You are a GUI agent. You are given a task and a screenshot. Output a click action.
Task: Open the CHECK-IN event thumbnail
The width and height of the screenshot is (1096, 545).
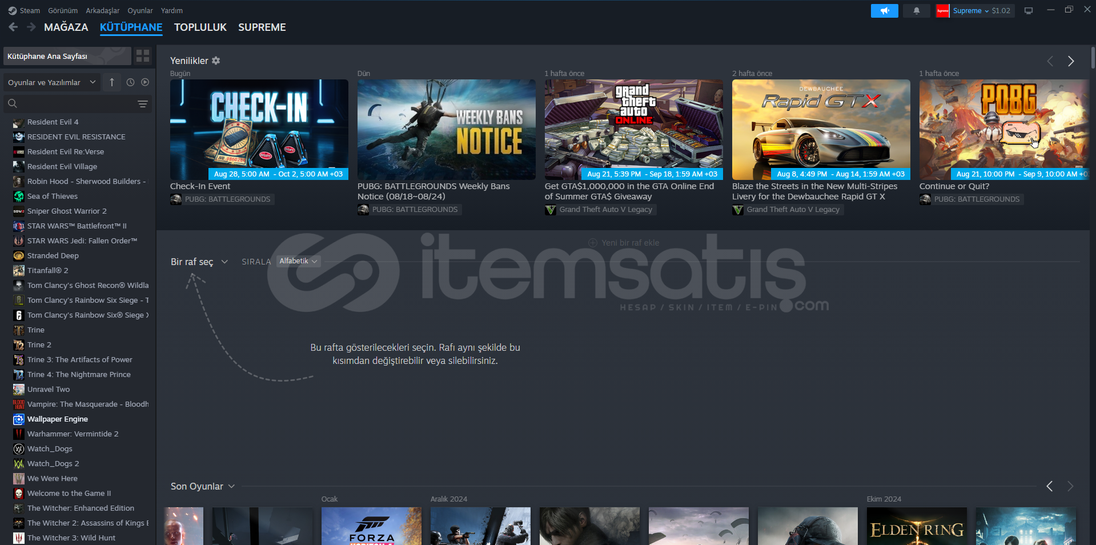(259, 130)
